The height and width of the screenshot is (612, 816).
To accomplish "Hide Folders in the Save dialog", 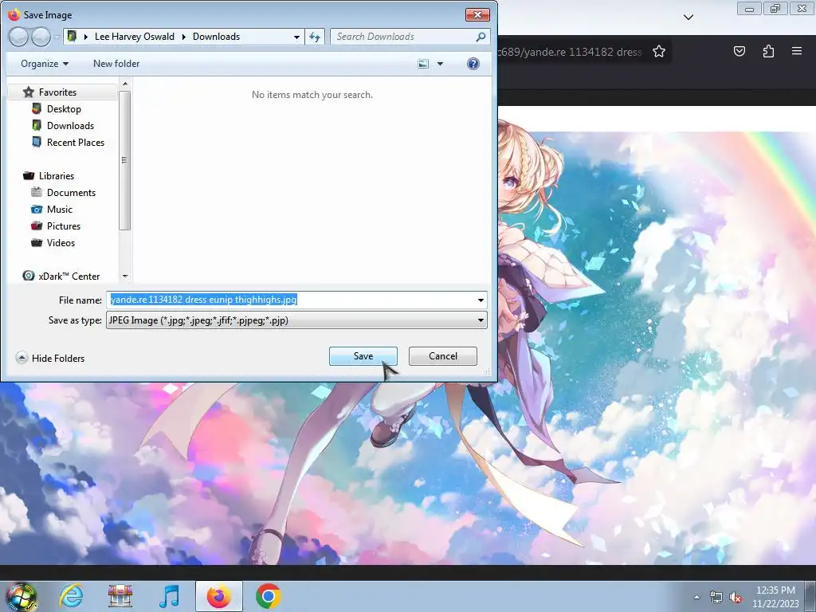I will (50, 358).
